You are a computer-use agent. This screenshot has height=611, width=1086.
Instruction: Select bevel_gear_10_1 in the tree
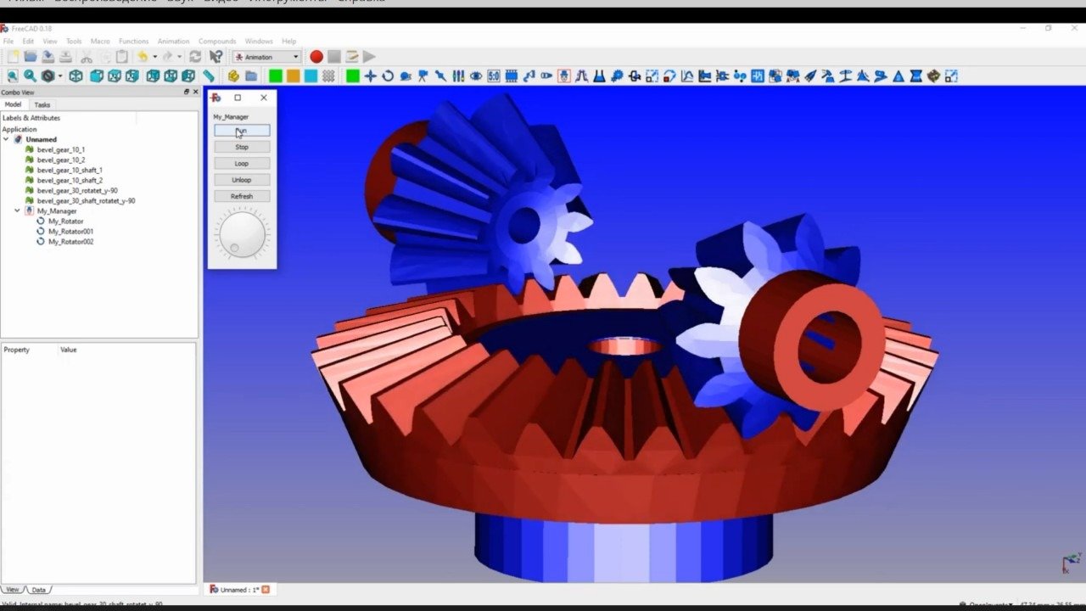[x=61, y=149]
